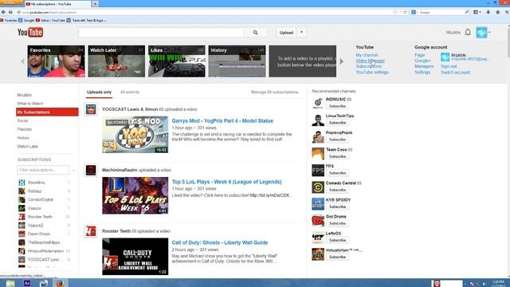The width and height of the screenshot is (510, 287).
Task: Click the search magnifier button
Action: coord(255,33)
